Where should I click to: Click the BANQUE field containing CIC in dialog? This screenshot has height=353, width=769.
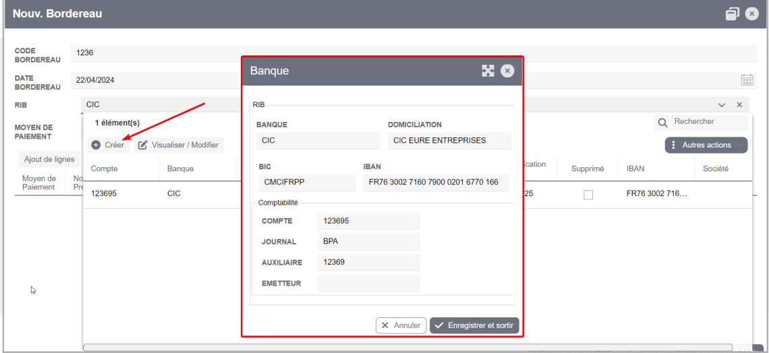point(318,141)
